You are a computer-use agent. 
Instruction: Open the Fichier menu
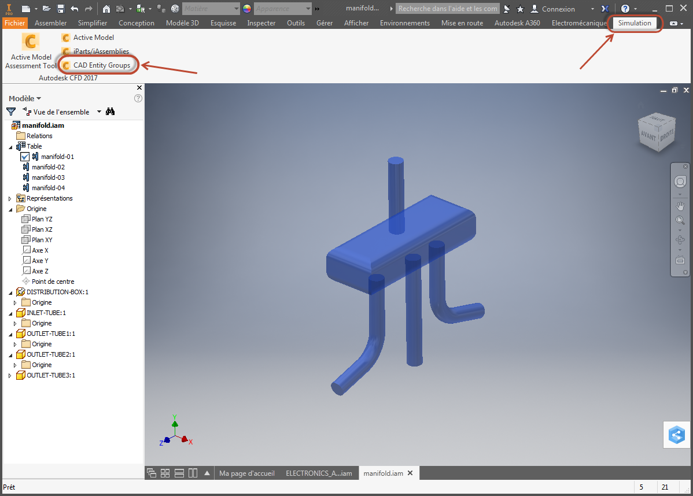pyautogui.click(x=14, y=23)
